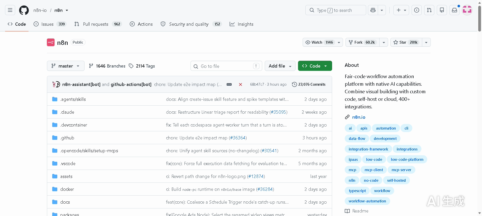
Task: Switch to the Insights tab
Action: point(242,24)
